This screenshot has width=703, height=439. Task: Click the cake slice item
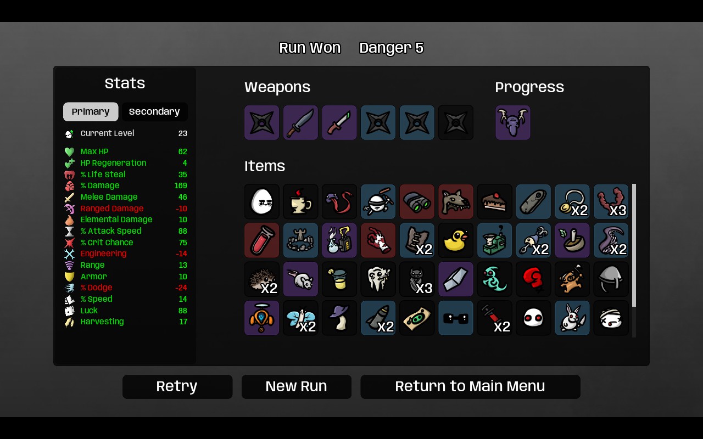pyautogui.click(x=494, y=201)
